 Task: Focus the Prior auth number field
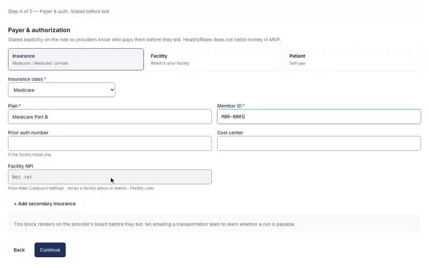point(110,143)
